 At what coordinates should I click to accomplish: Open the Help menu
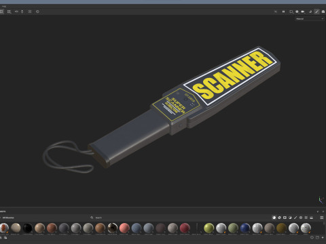[4, 6]
